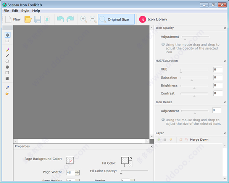Click the Brightness slider
Image resolution: width=229 pixels, height=183 pixels.
pyautogui.click(x=194, y=86)
